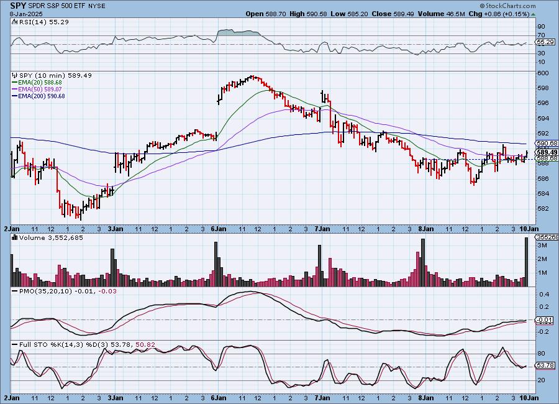
Task: Click 3Jan on date axis under price panel
Action: tap(116, 229)
